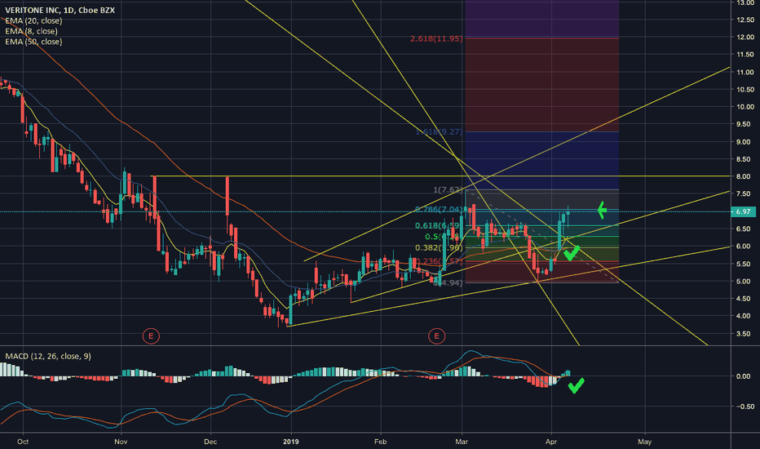Click the 8.00 price scale label

(x=745, y=176)
